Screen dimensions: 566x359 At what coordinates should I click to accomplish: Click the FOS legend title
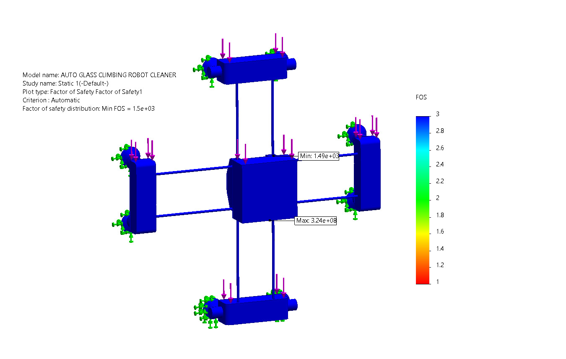pos(421,97)
